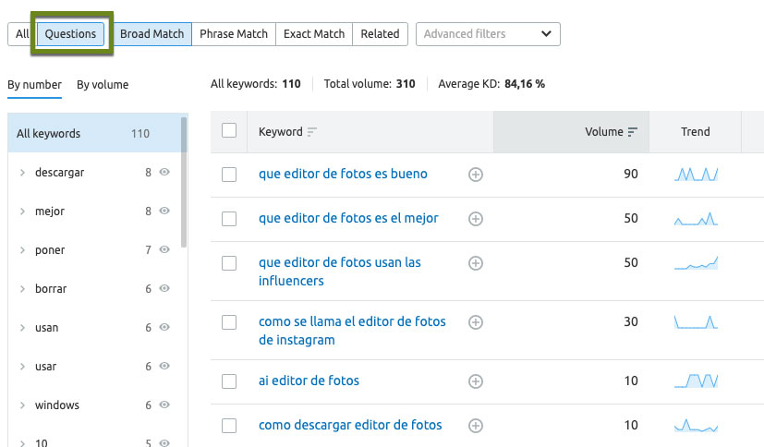Open keyword 'que editor de fotos es bueno'

point(343,174)
